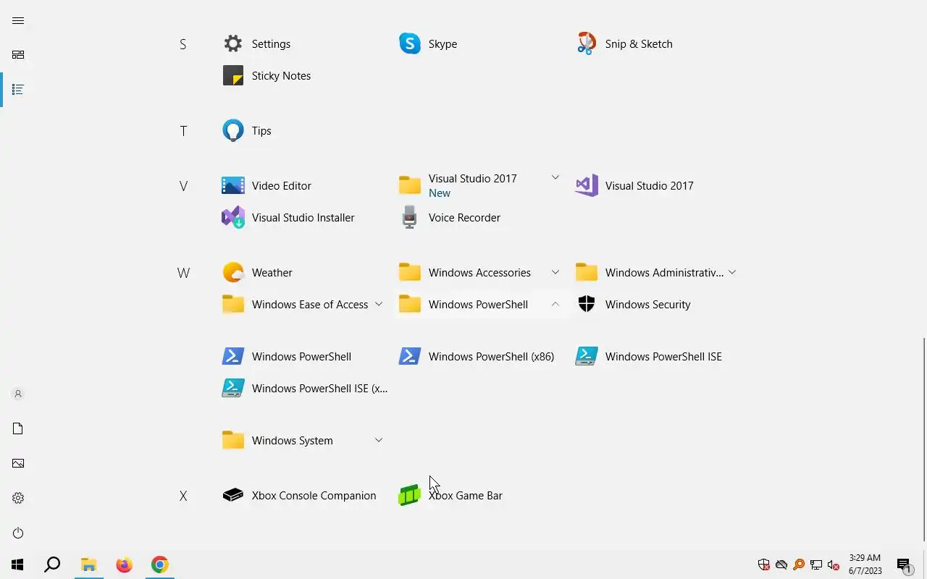
Task: Select the all apps list icon
Action: coord(18,90)
